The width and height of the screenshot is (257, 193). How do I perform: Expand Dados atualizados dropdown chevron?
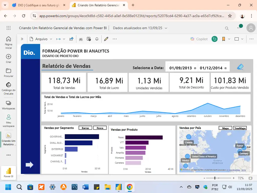tap(166, 28)
